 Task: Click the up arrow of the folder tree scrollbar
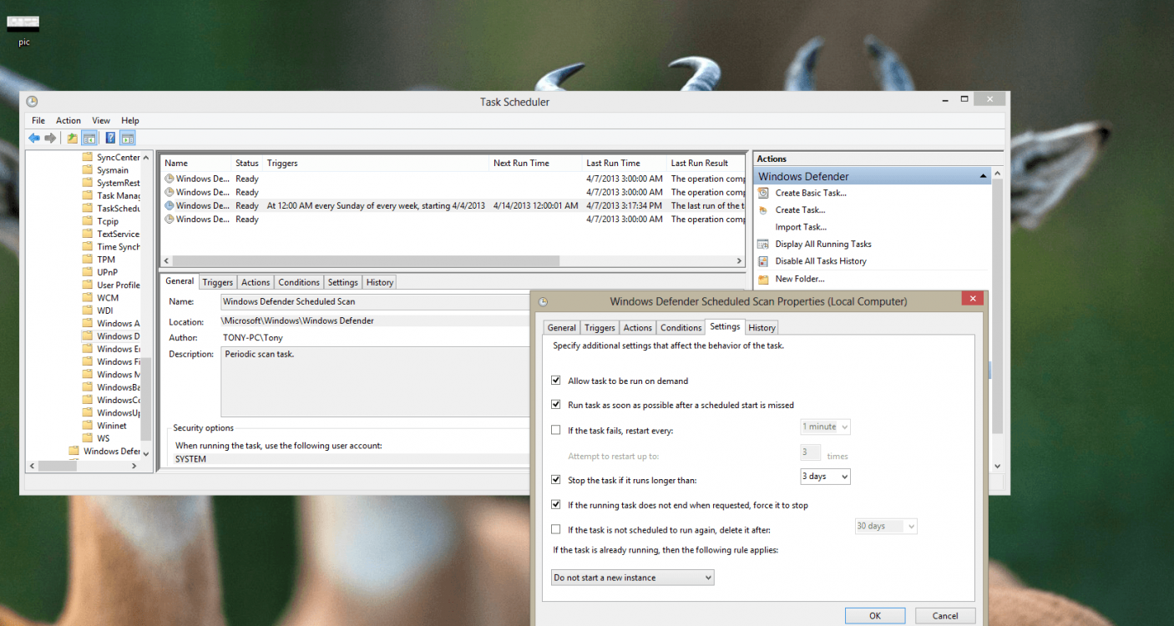[x=146, y=157]
